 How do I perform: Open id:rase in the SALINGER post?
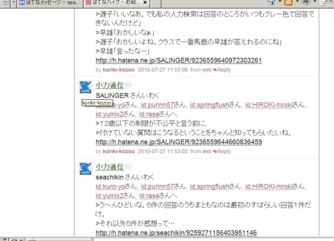pyautogui.click(x=149, y=114)
